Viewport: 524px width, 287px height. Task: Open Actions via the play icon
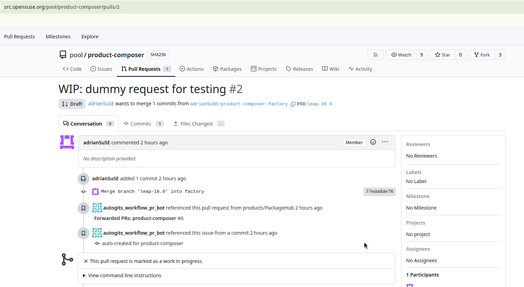(182, 69)
